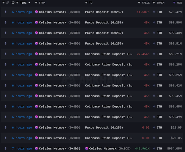Click the TOKEN column header label
The width and height of the screenshot is (185, 152).
161,3
